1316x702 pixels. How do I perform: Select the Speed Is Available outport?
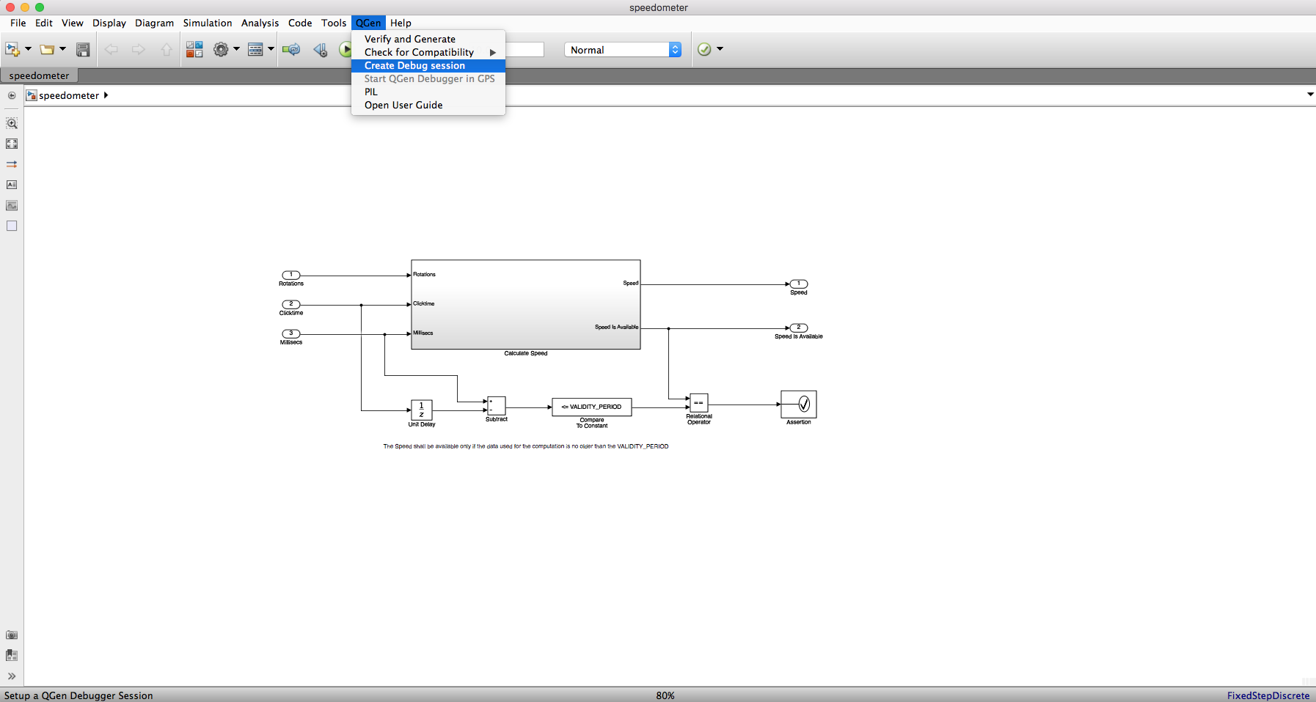(799, 328)
